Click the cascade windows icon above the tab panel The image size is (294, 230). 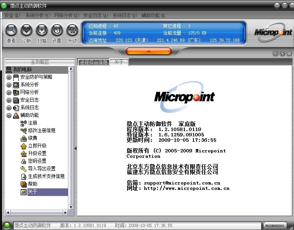282,53
